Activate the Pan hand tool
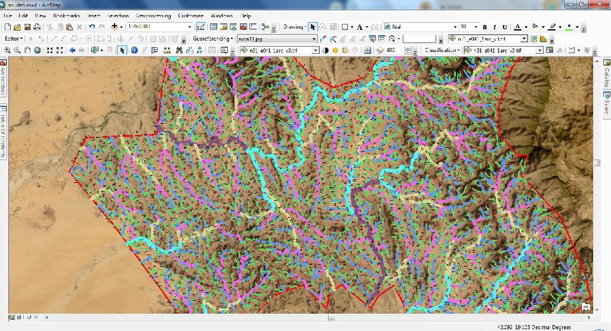This screenshot has width=611, height=331. (x=27, y=50)
